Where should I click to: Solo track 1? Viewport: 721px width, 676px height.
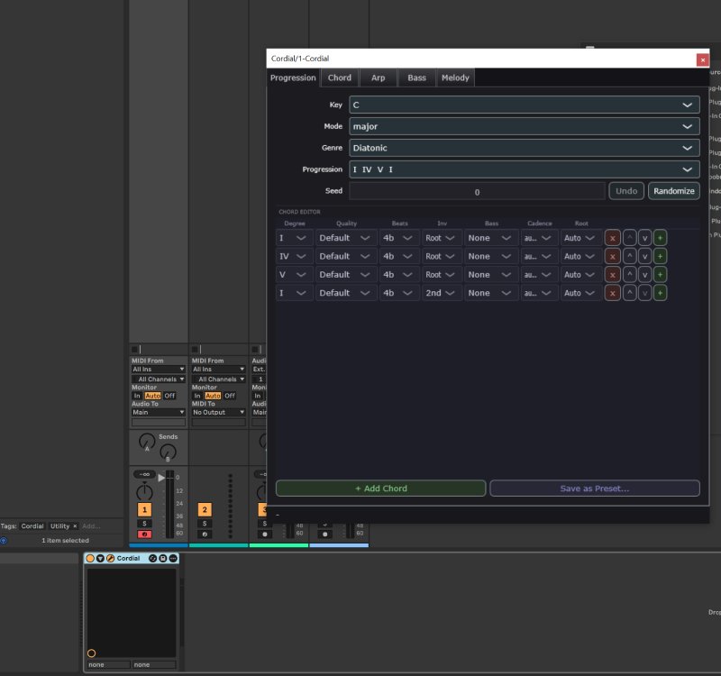[x=144, y=524]
